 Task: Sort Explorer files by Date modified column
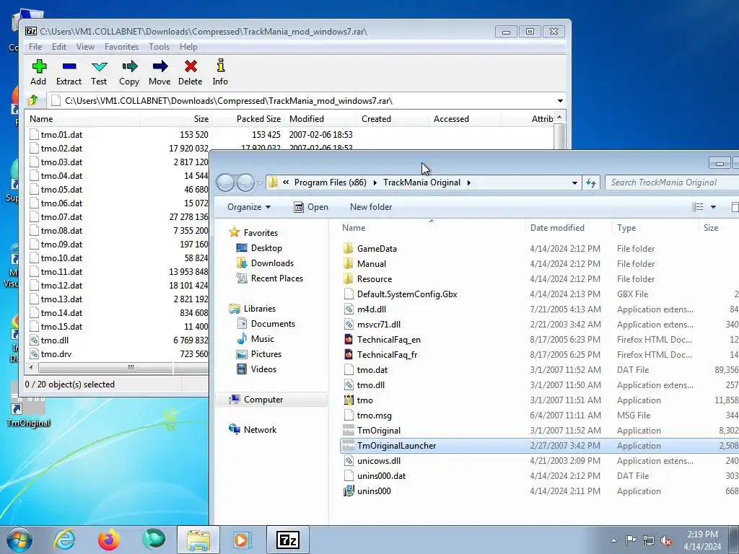[x=569, y=228]
